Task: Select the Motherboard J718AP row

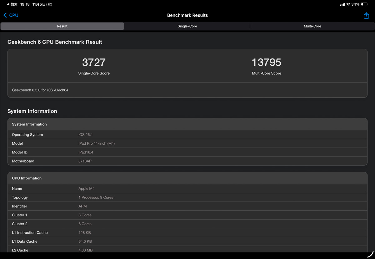Action: coord(187,161)
